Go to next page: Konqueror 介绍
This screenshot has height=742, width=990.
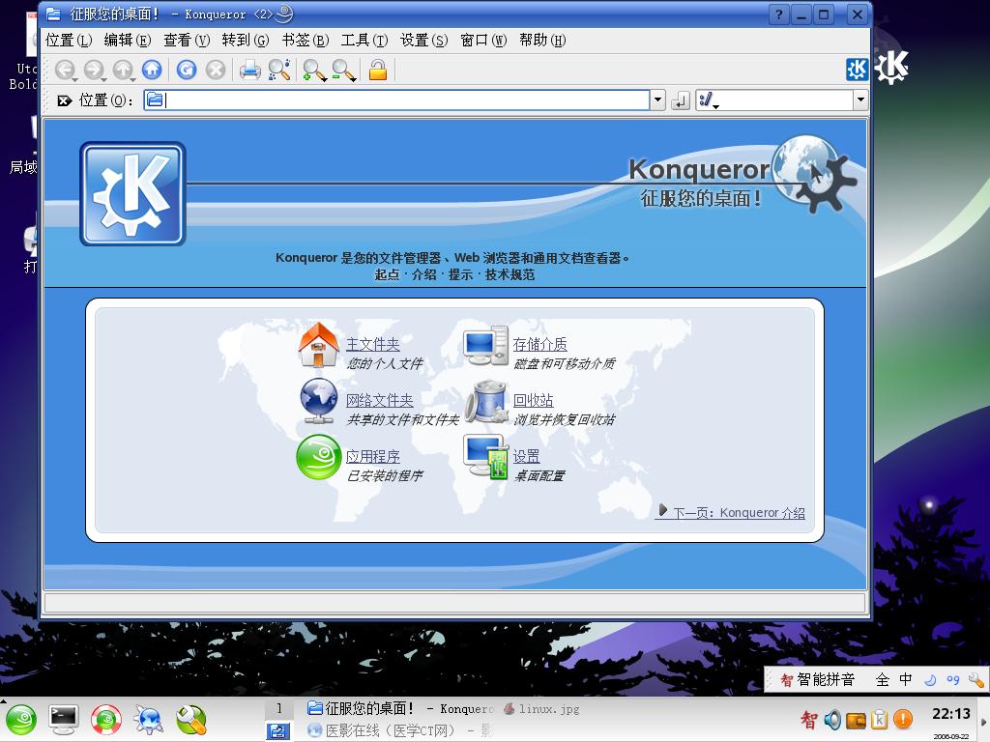pos(732,512)
